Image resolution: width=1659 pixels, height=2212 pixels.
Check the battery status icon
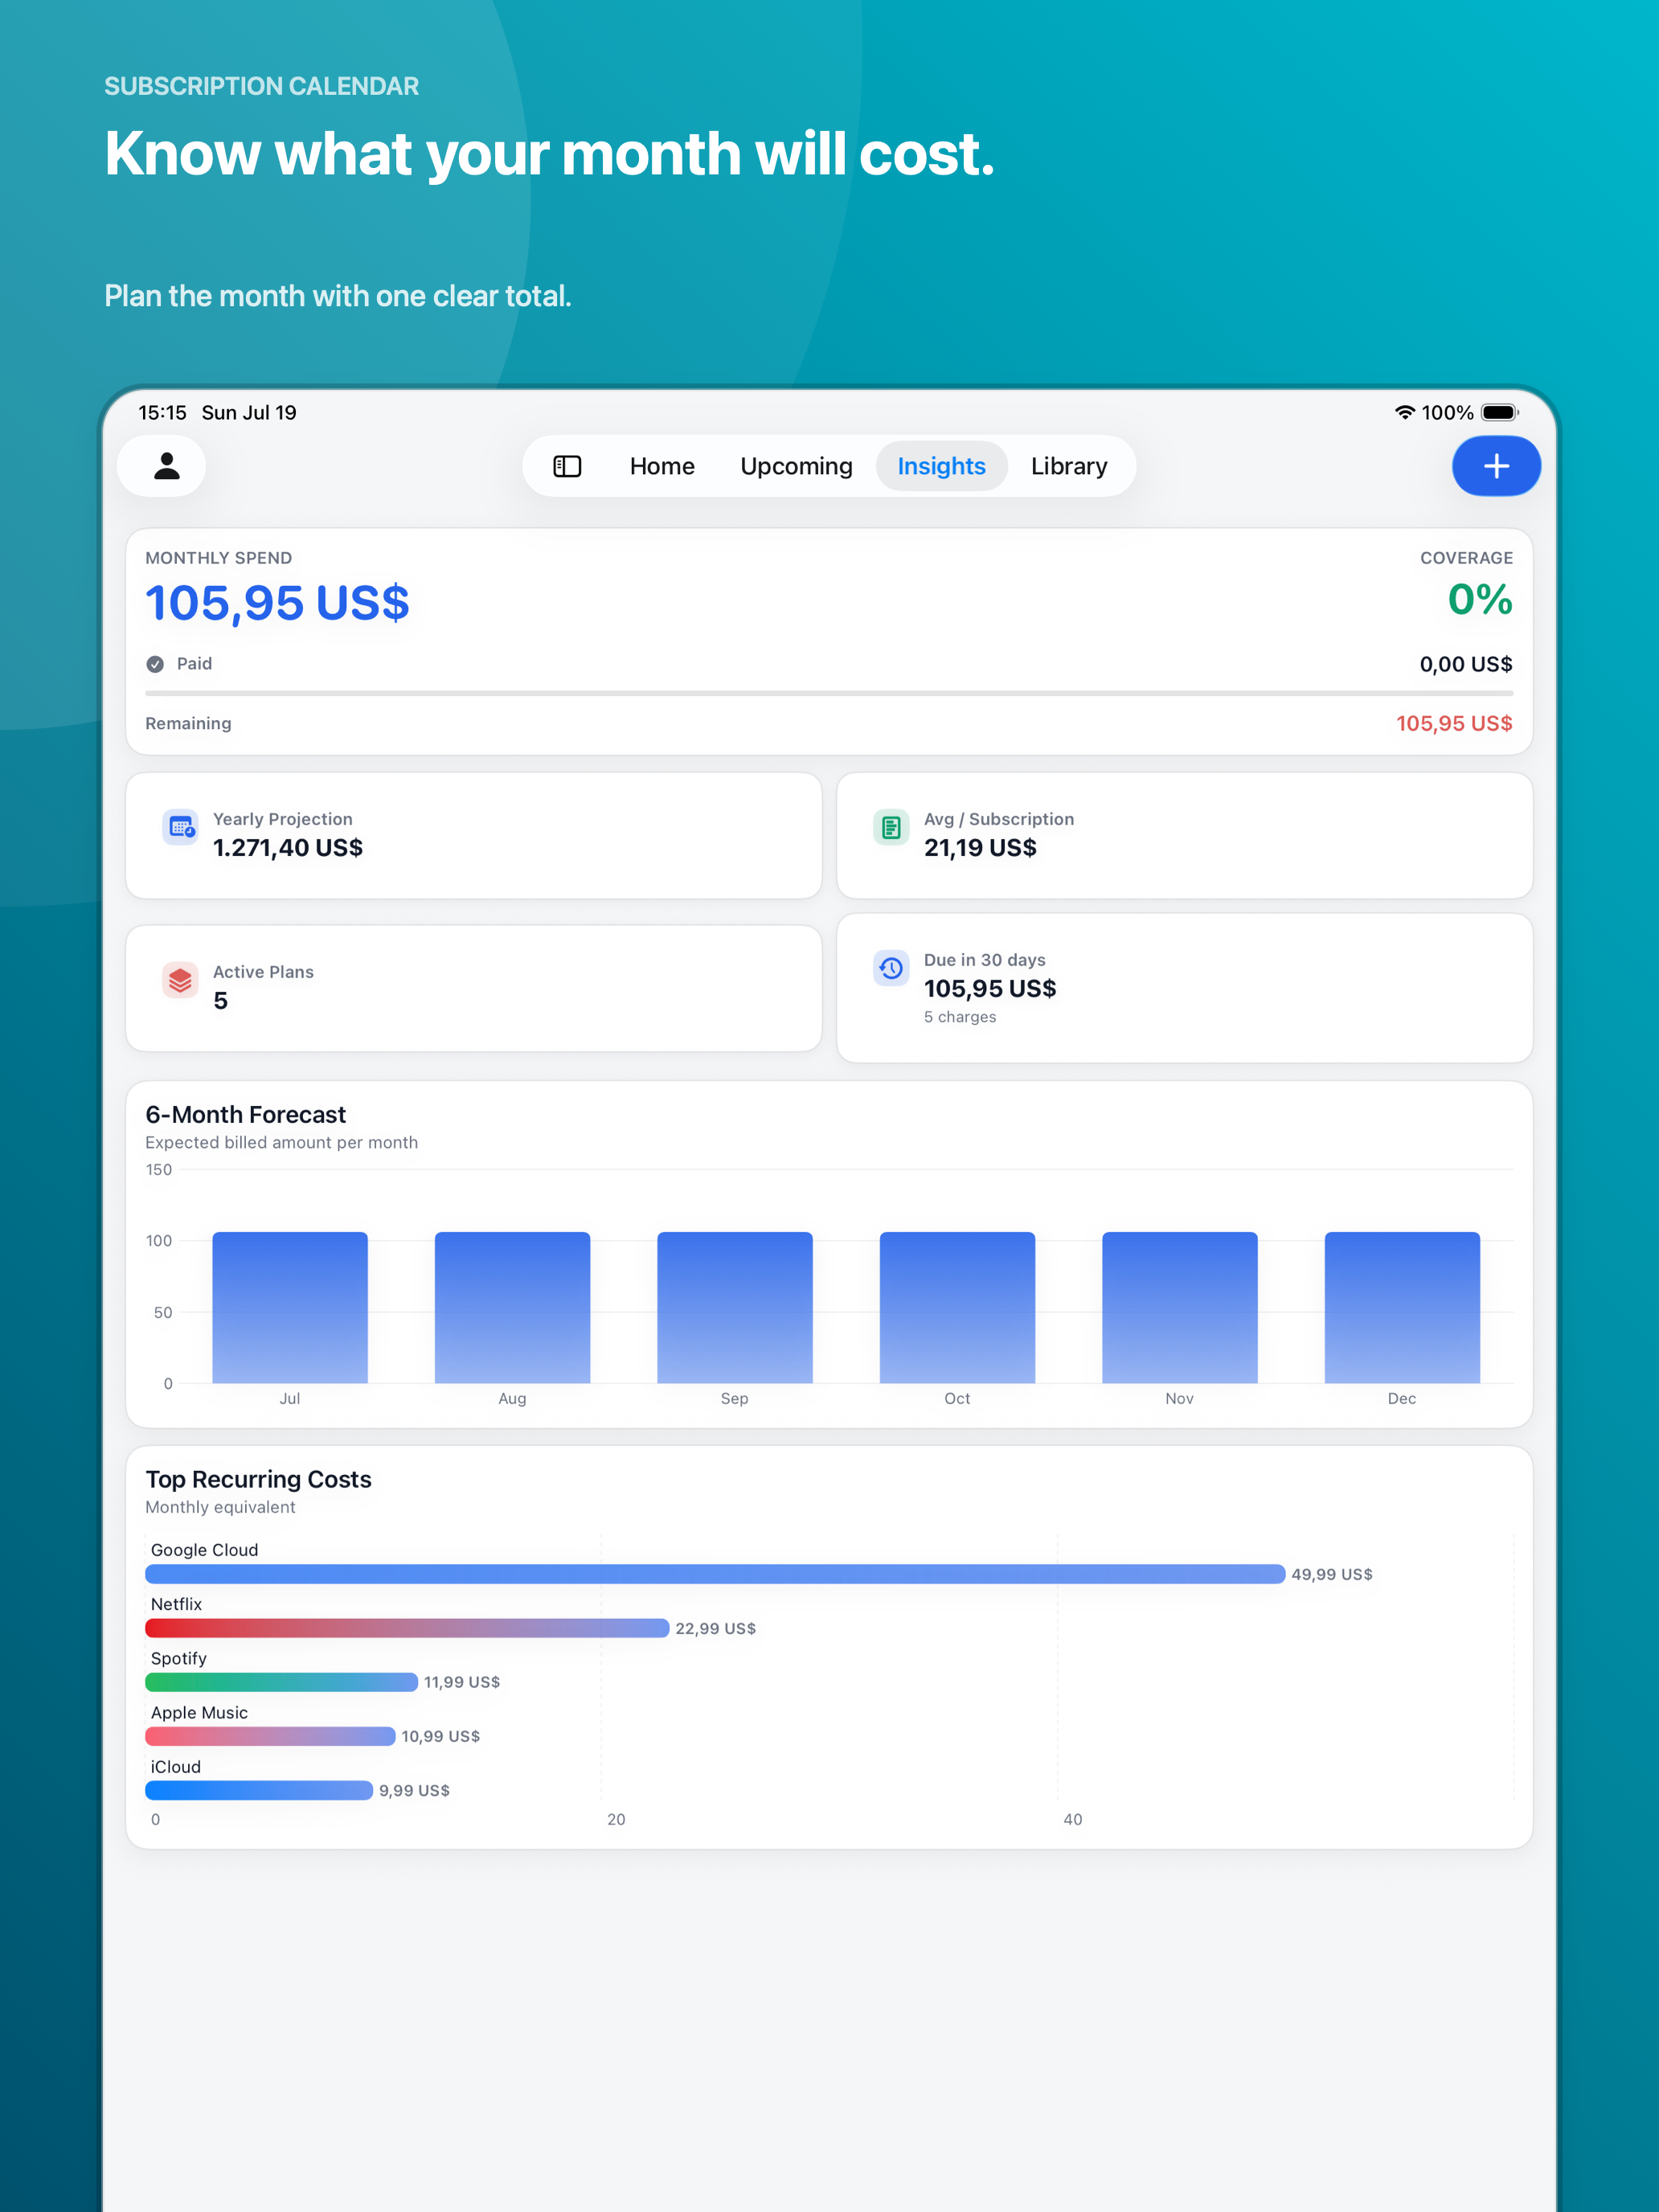pyautogui.click(x=1500, y=413)
